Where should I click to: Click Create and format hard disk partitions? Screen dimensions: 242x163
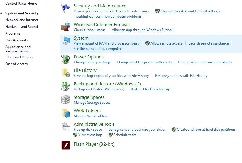(x=206, y=130)
